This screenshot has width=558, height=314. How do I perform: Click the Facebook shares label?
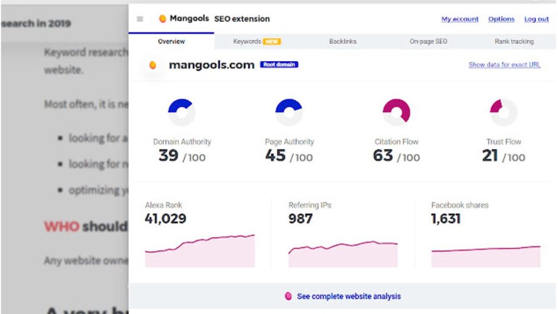click(x=459, y=205)
